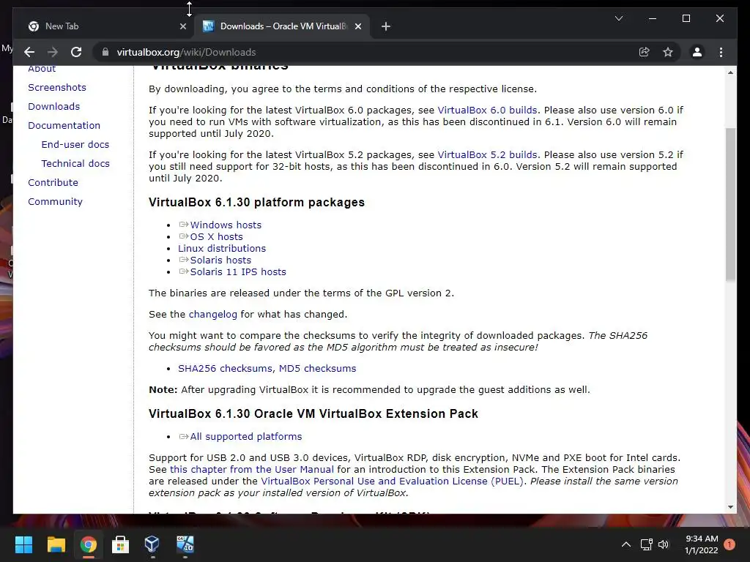
Task: Launch File Explorer from taskbar
Action: pyautogui.click(x=56, y=544)
